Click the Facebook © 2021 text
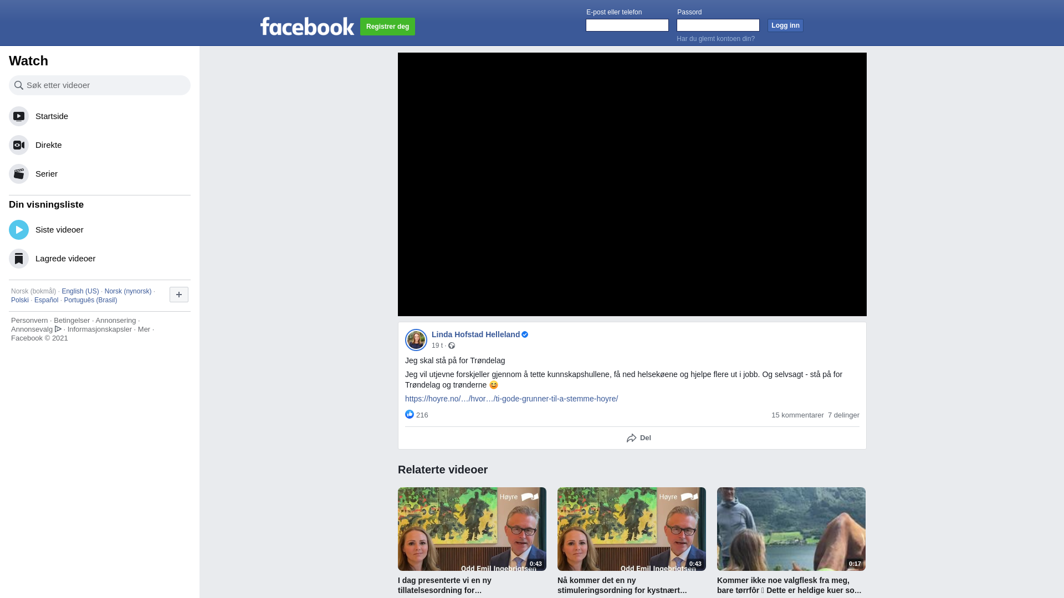The height and width of the screenshot is (598, 1064). point(39,338)
